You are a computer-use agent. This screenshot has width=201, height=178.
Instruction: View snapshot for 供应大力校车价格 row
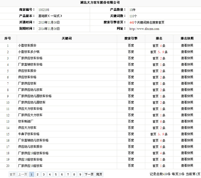(x=187, y=109)
